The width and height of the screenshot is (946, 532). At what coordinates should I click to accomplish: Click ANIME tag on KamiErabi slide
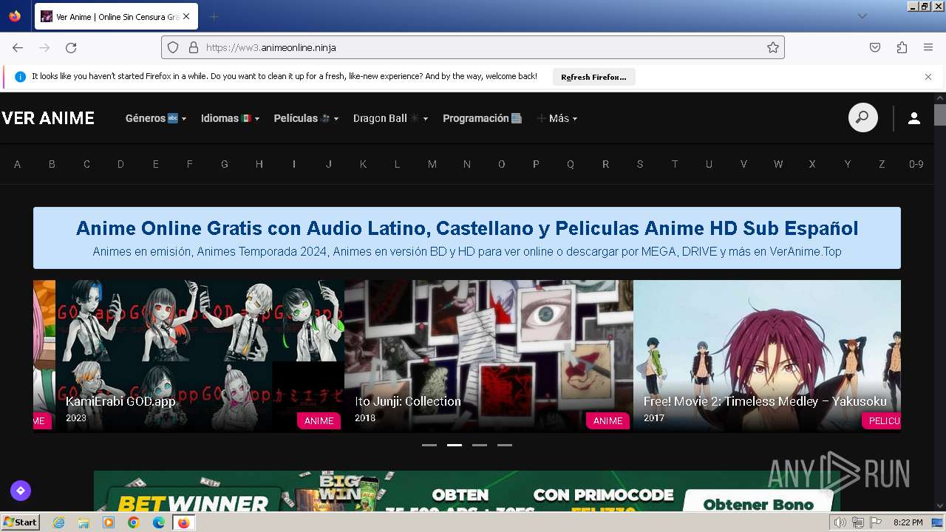(319, 420)
